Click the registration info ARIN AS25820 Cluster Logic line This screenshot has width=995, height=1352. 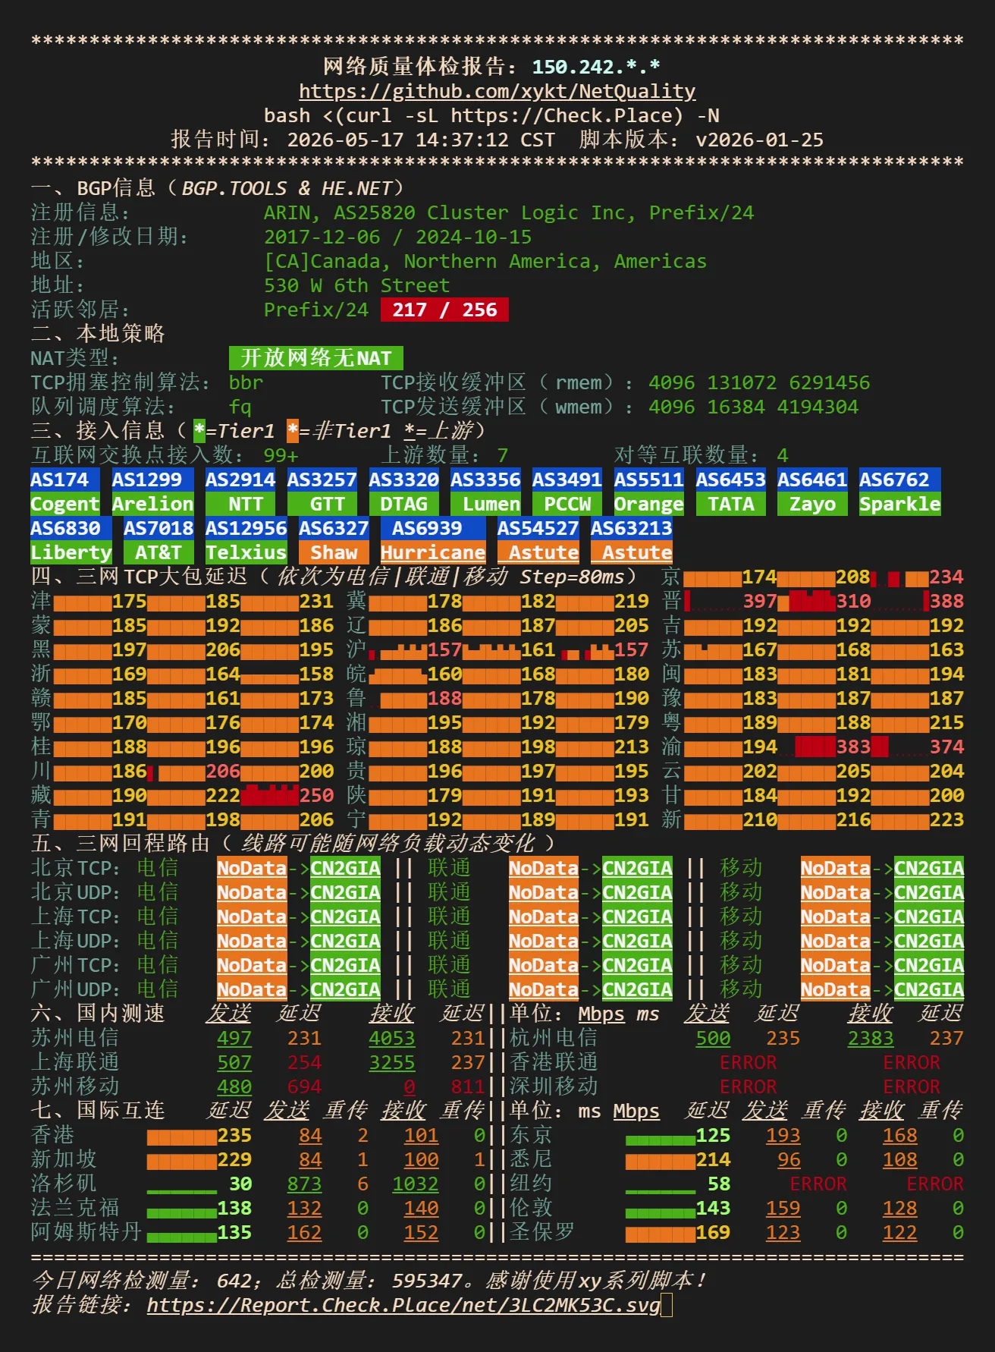click(x=509, y=212)
